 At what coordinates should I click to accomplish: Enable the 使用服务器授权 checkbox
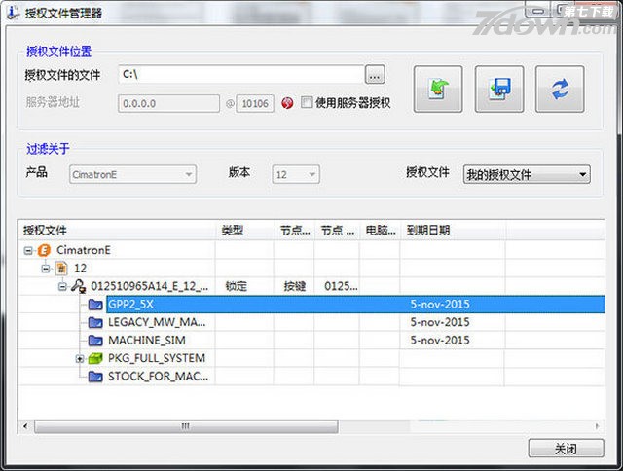[307, 102]
